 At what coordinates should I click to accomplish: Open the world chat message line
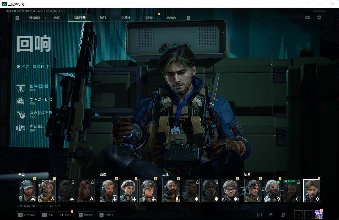pos(38,206)
